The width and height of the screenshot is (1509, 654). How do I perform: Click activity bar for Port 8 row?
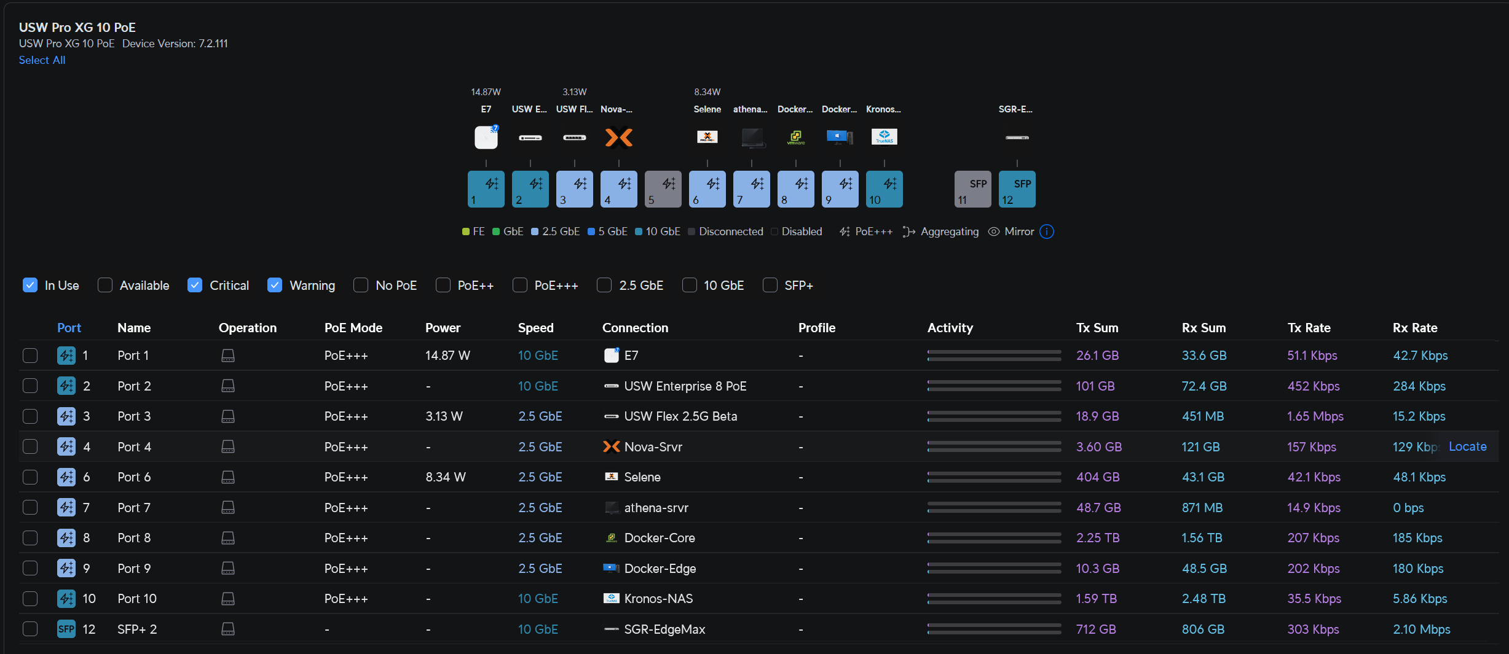click(x=994, y=538)
